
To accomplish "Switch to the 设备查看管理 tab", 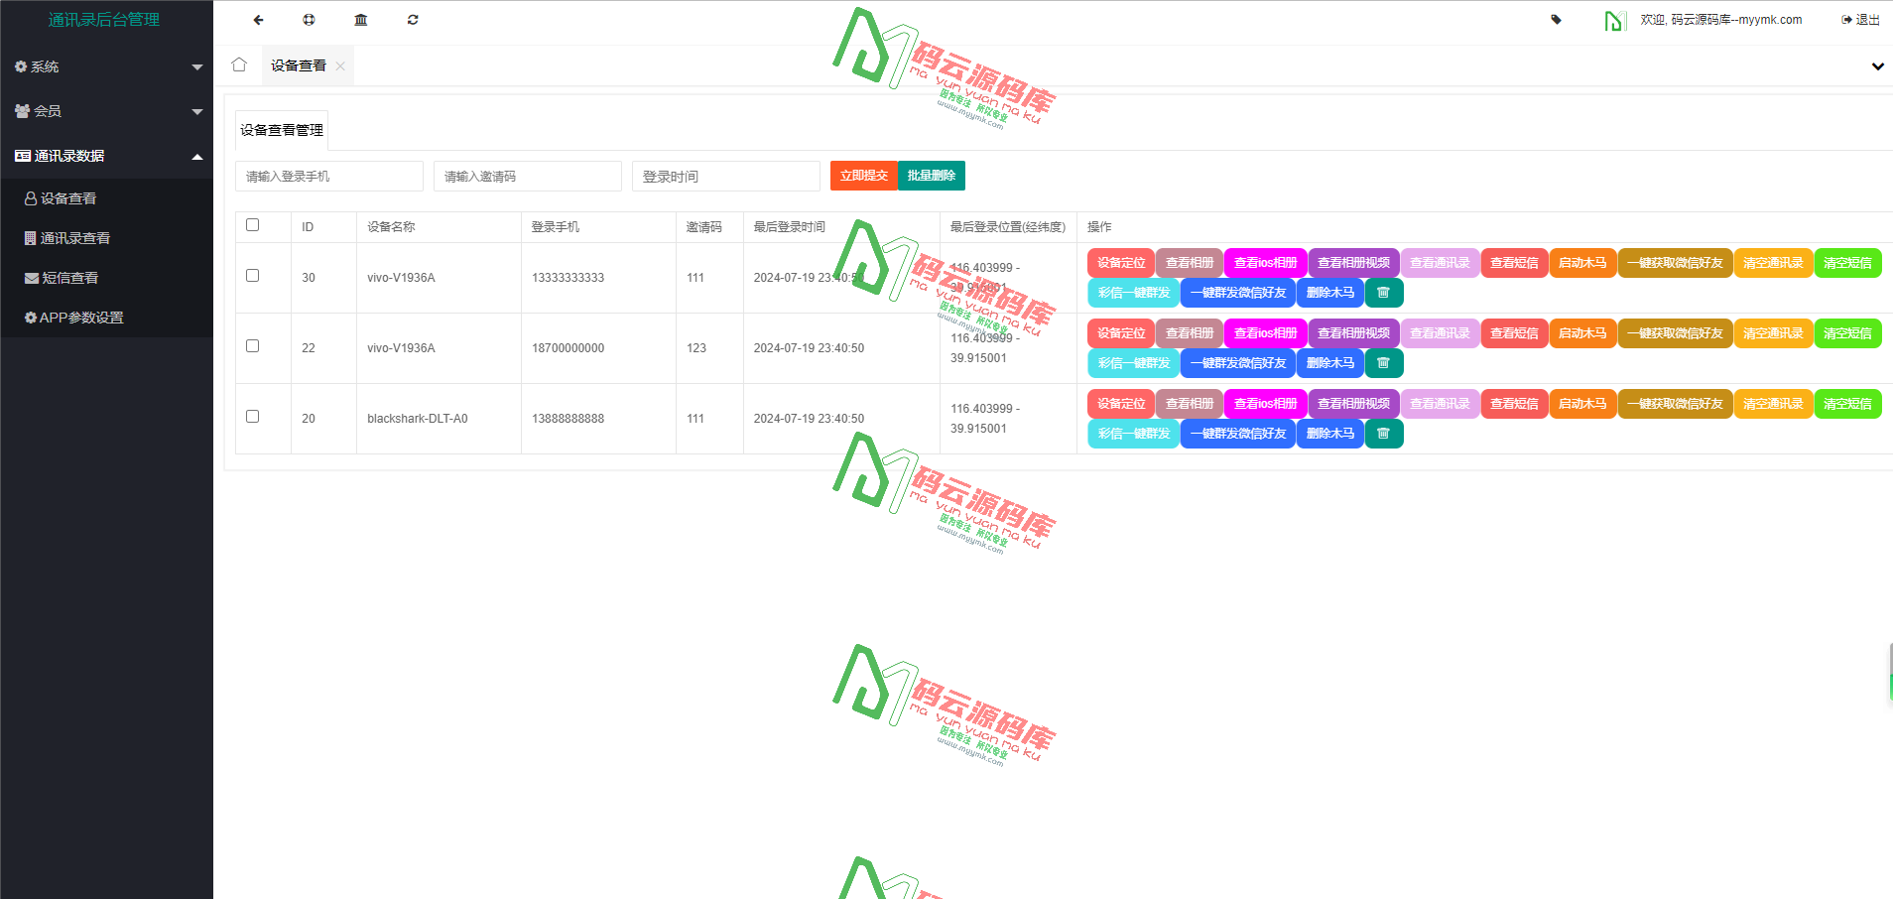I will point(281,129).
